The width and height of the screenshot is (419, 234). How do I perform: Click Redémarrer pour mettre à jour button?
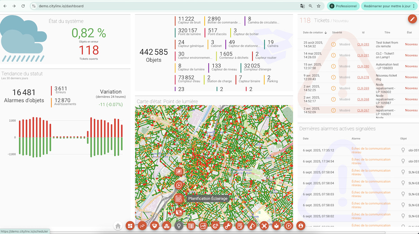tap(387, 6)
